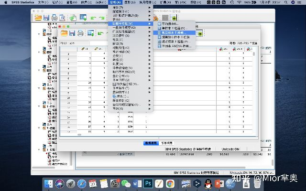This screenshot has height=191, width=306.
Task: Choose 单样本 T 检验(S) entry
Action: tap(174, 28)
